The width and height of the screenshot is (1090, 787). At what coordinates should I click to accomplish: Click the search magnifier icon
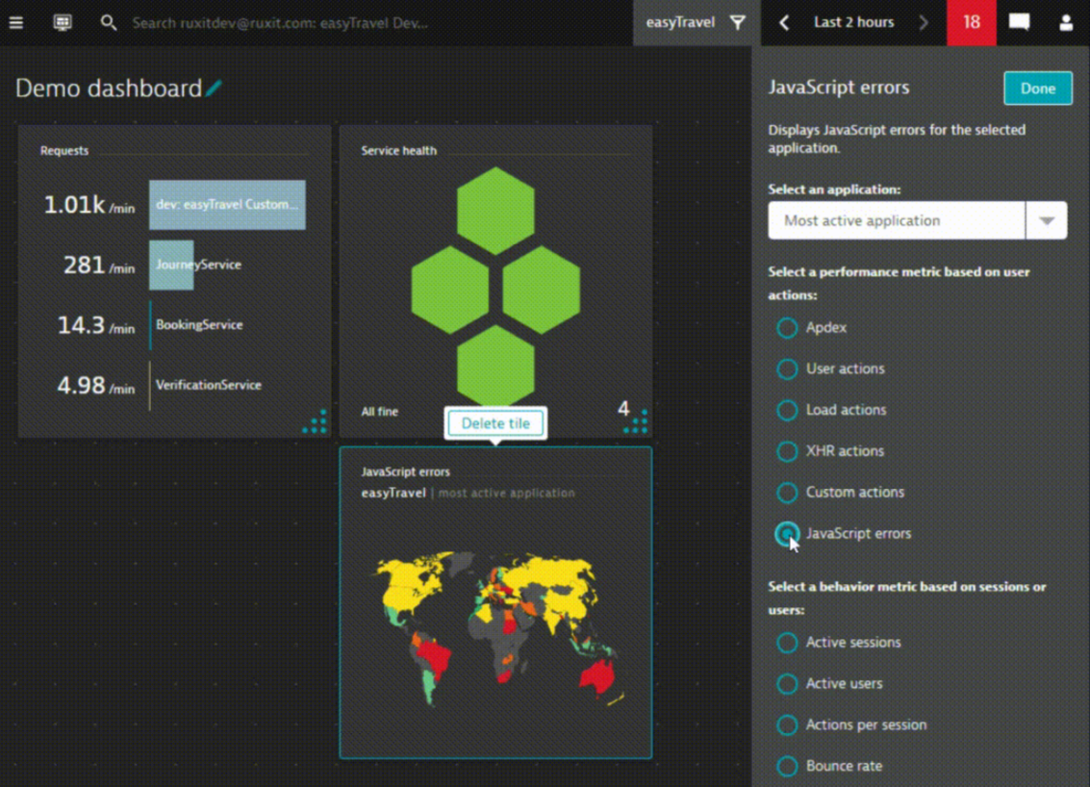coord(109,21)
